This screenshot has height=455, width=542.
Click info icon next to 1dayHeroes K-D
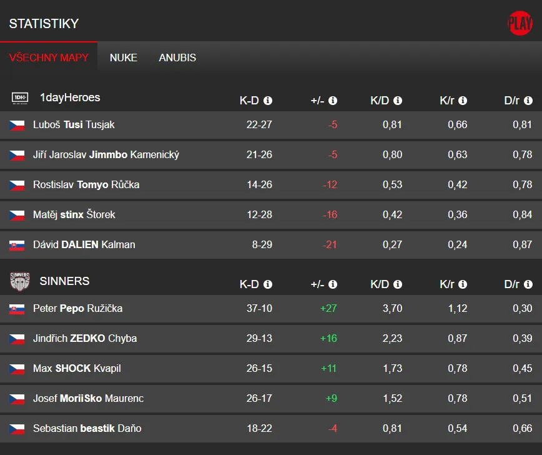[x=268, y=101]
